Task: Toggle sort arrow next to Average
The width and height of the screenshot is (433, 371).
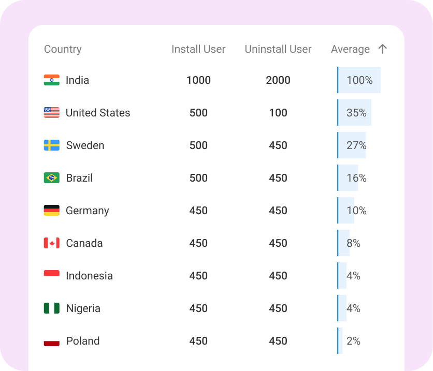Action: 382,49
